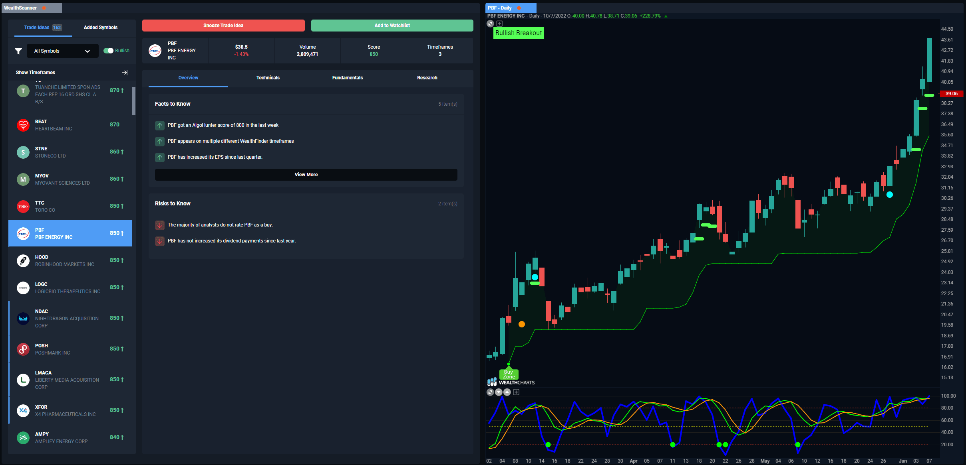Click the Snooze Trade Idea button

click(x=223, y=26)
